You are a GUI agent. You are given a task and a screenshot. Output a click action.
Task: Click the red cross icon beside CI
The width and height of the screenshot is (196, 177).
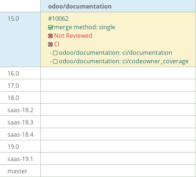click(x=50, y=44)
